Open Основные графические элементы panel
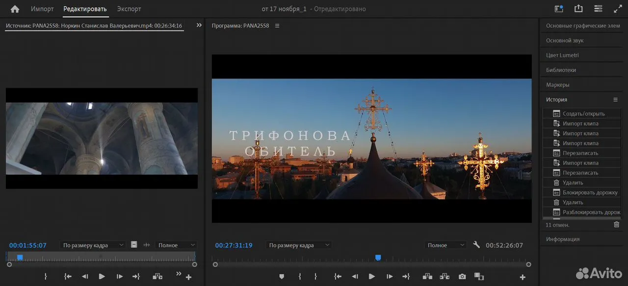Viewport: 628px width, 286px height. (583, 26)
